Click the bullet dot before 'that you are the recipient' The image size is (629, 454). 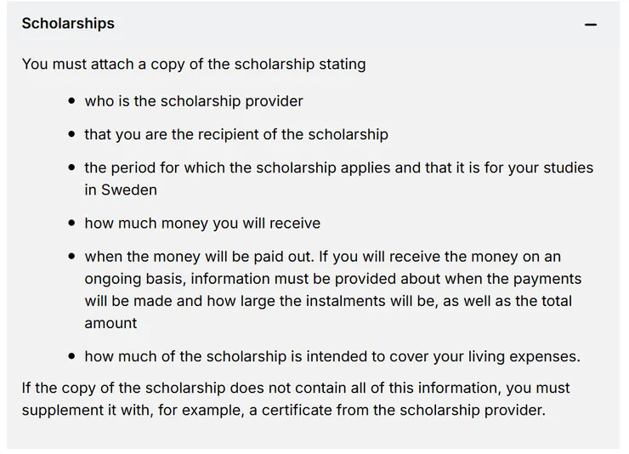coord(71,134)
